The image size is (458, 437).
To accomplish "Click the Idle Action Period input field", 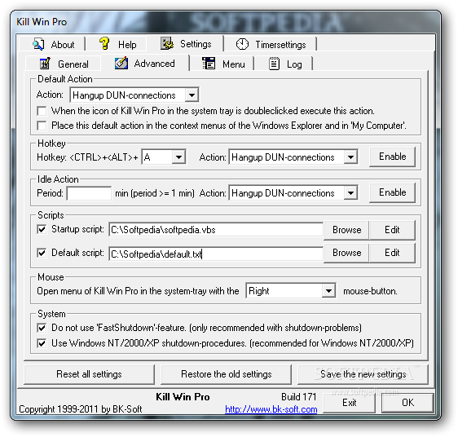I will coord(89,193).
